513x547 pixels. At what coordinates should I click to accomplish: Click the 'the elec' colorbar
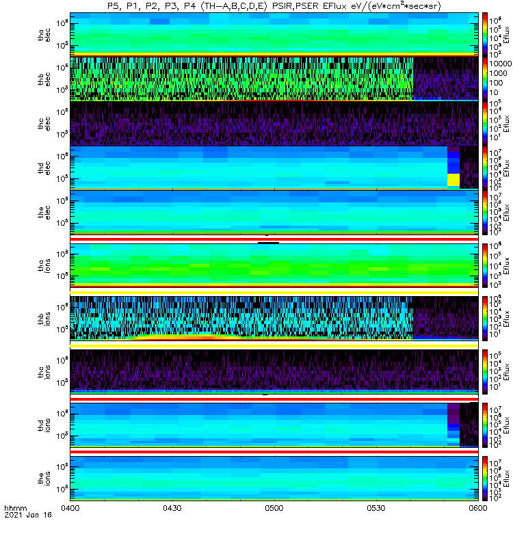pyautogui.click(x=485, y=212)
